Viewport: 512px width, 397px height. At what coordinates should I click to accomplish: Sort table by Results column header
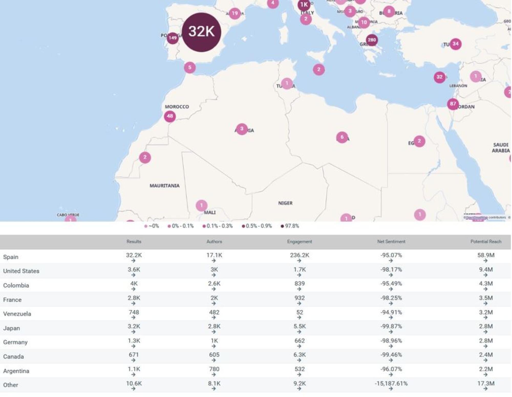point(134,242)
